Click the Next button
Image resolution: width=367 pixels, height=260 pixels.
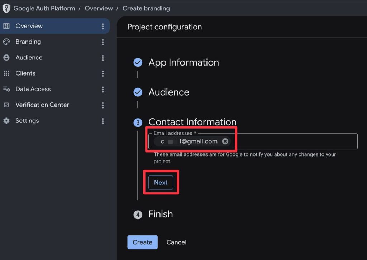tap(161, 182)
